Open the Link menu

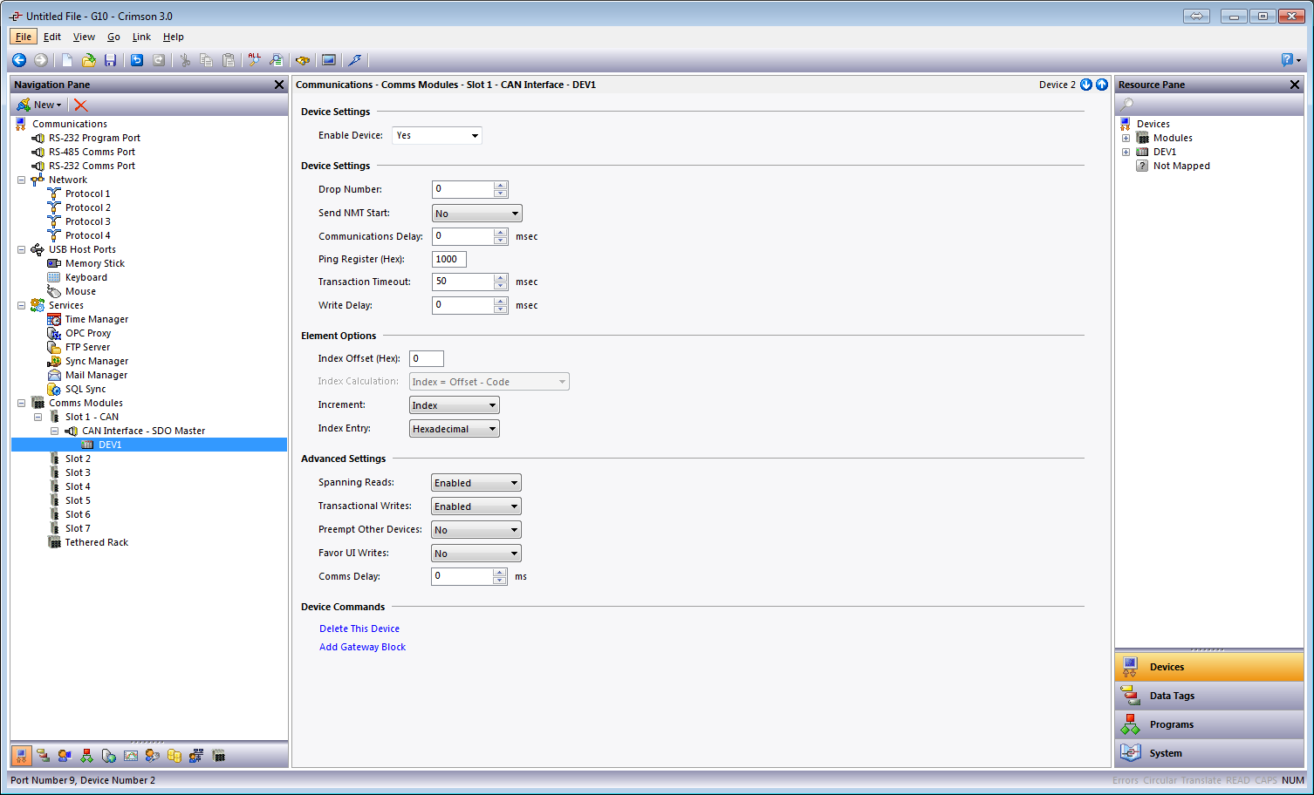141,37
